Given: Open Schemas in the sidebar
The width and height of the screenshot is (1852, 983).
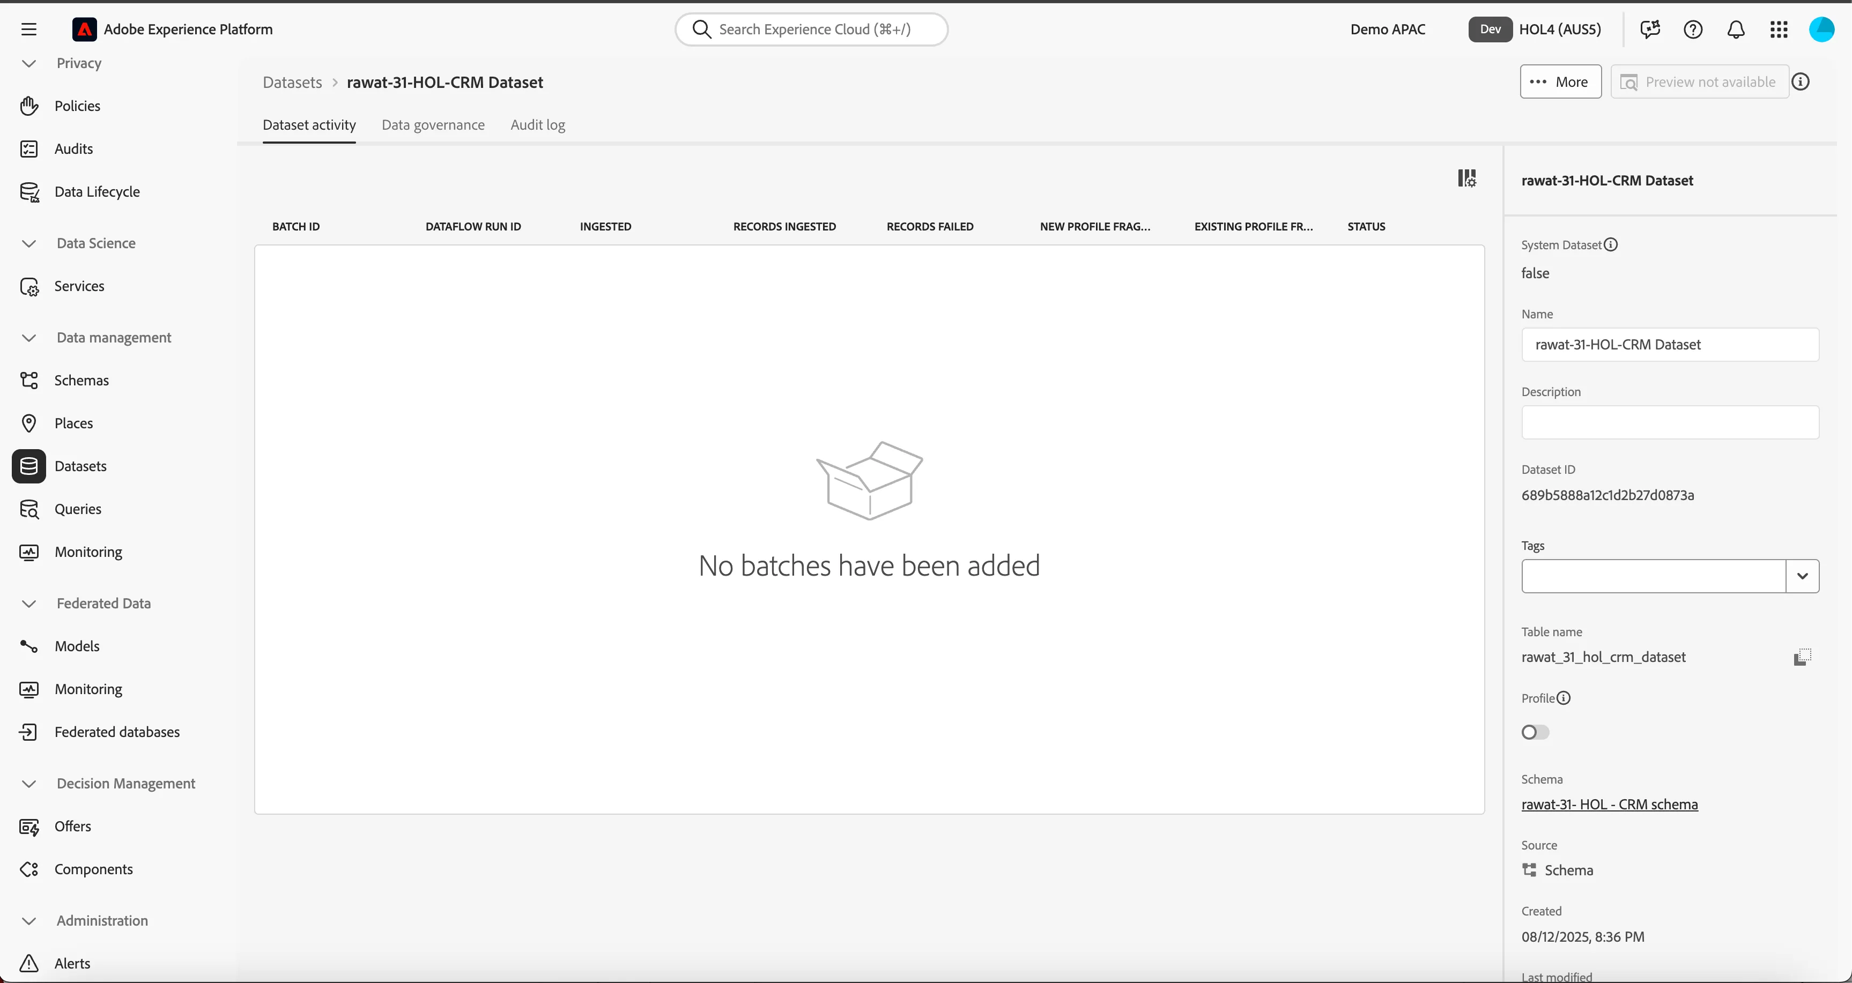Looking at the screenshot, I should pos(82,380).
